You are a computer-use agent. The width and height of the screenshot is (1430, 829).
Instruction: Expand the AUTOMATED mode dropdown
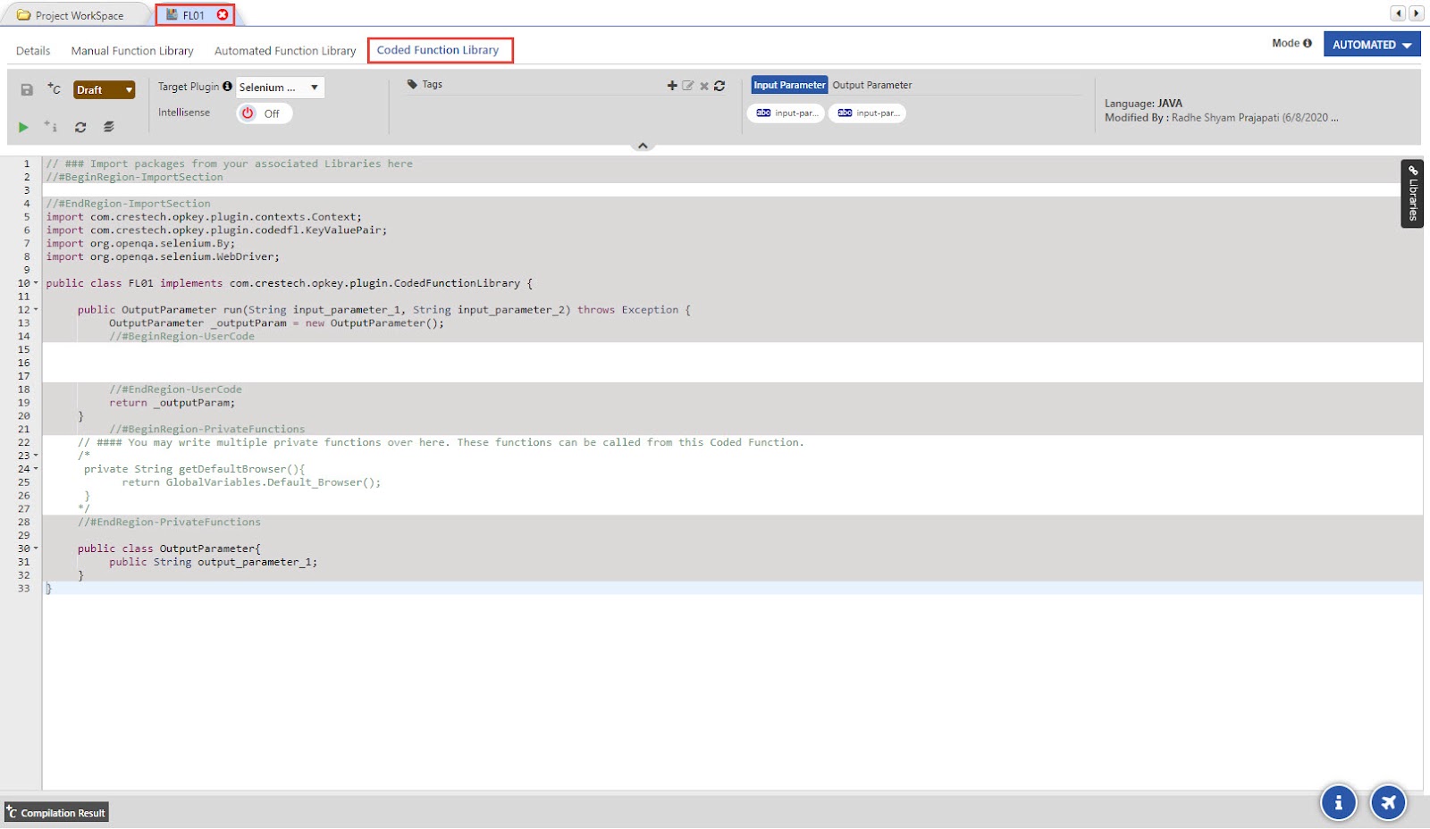coord(1371,45)
